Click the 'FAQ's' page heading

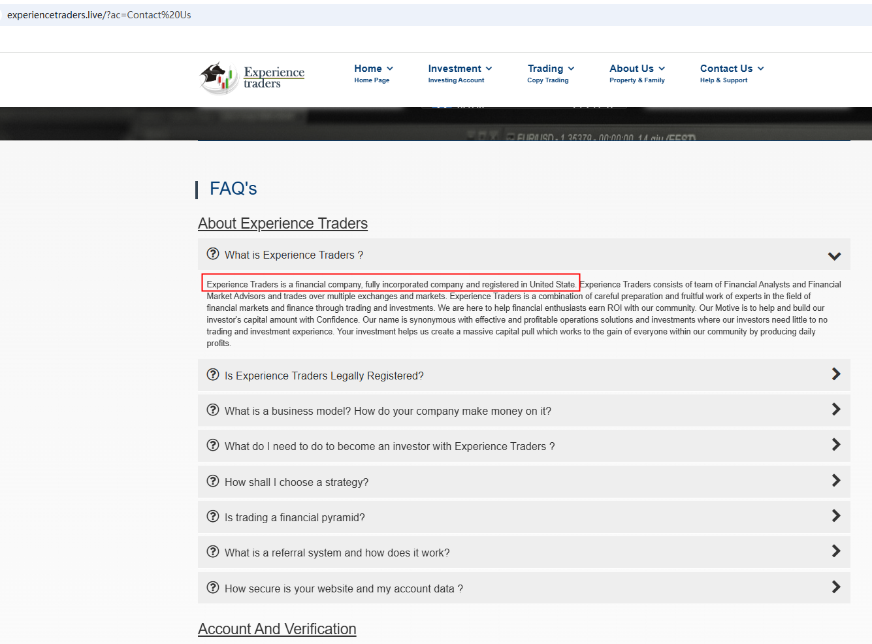[233, 189]
